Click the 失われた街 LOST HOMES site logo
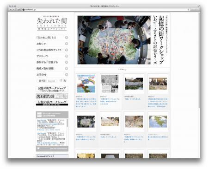This screenshot has width=208, height=169. 52,23
